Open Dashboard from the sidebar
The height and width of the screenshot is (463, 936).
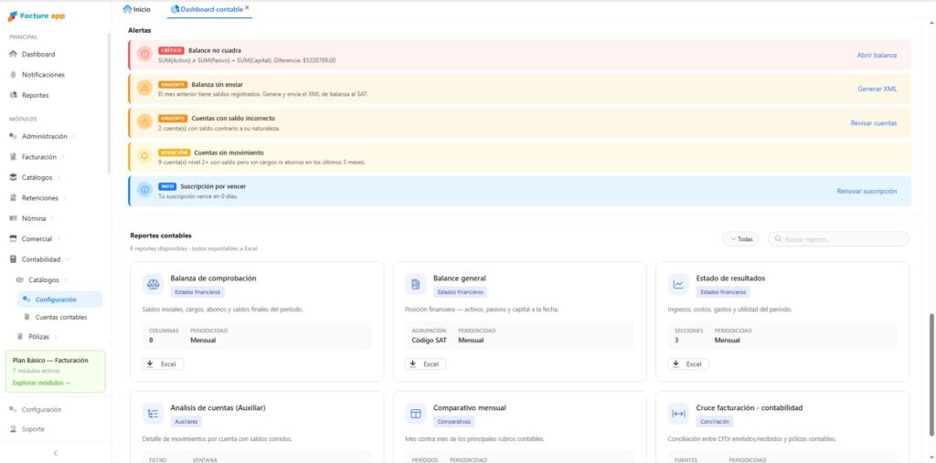[38, 54]
